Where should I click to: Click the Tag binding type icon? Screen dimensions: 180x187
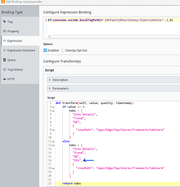click(4, 22)
